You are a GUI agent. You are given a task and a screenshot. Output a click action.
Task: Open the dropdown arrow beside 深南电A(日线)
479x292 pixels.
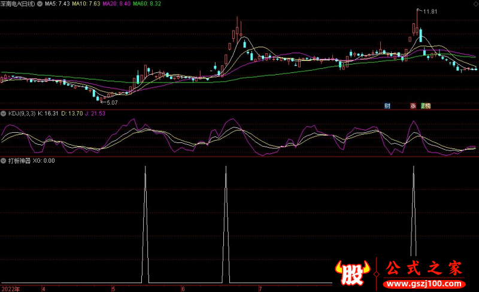[x=40, y=4]
